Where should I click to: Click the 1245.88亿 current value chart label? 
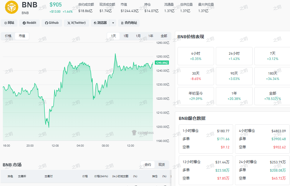click(x=162, y=63)
